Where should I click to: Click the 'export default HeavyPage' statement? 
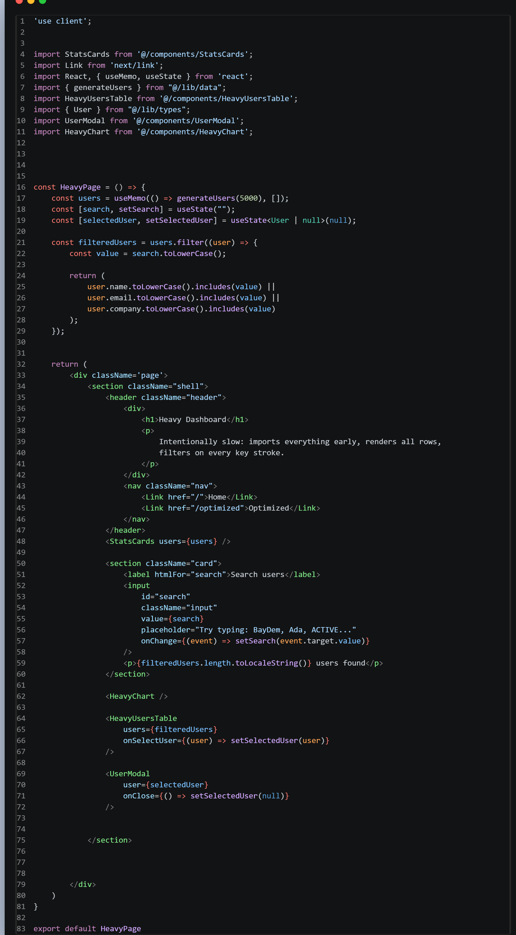point(87,929)
